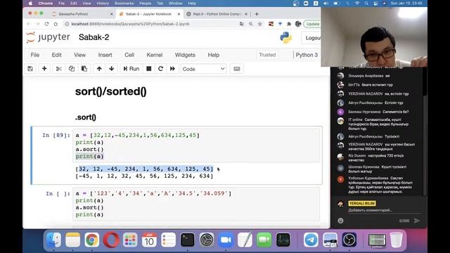Go to Chrome home page icon

tap(56, 24)
